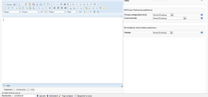This screenshot has height=97, width=208.
Task: Show info for Privacy configuration level
Action: (x=202, y=15)
